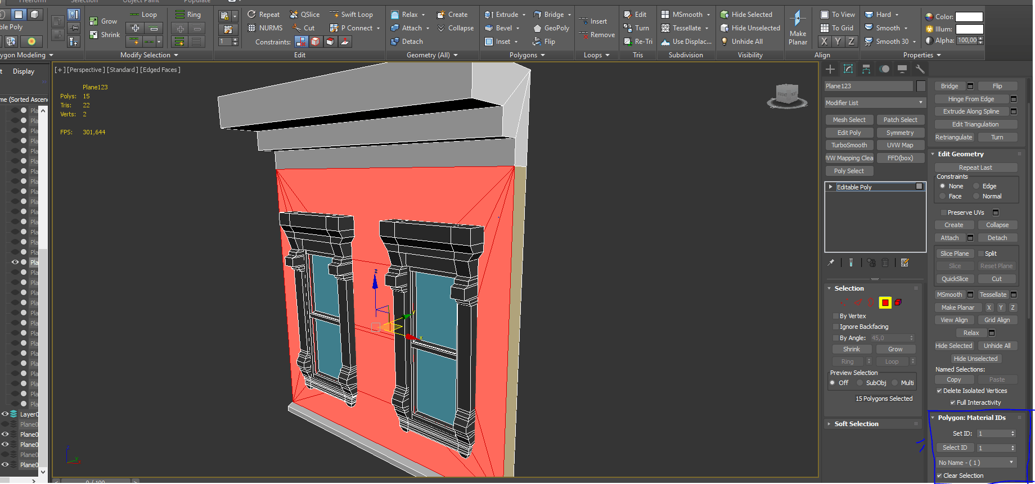
Task: Switch to the Display tab
Action: pyautogui.click(x=24, y=71)
